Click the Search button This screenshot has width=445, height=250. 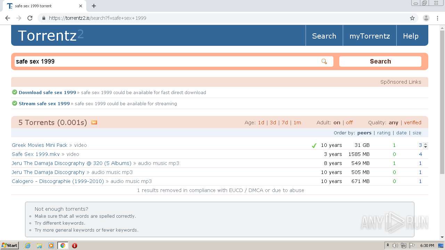point(380,61)
